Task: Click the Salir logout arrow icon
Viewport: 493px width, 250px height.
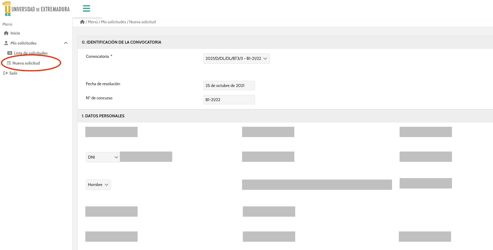Action: [x=5, y=73]
